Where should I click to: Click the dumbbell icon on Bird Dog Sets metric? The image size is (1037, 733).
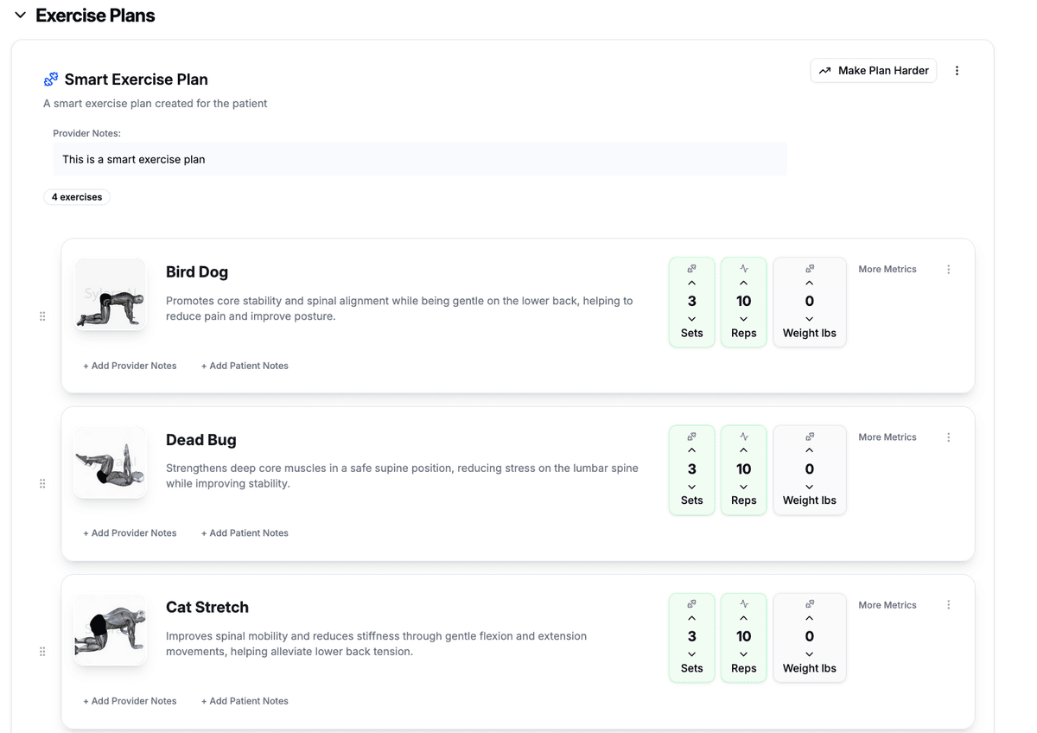691,269
